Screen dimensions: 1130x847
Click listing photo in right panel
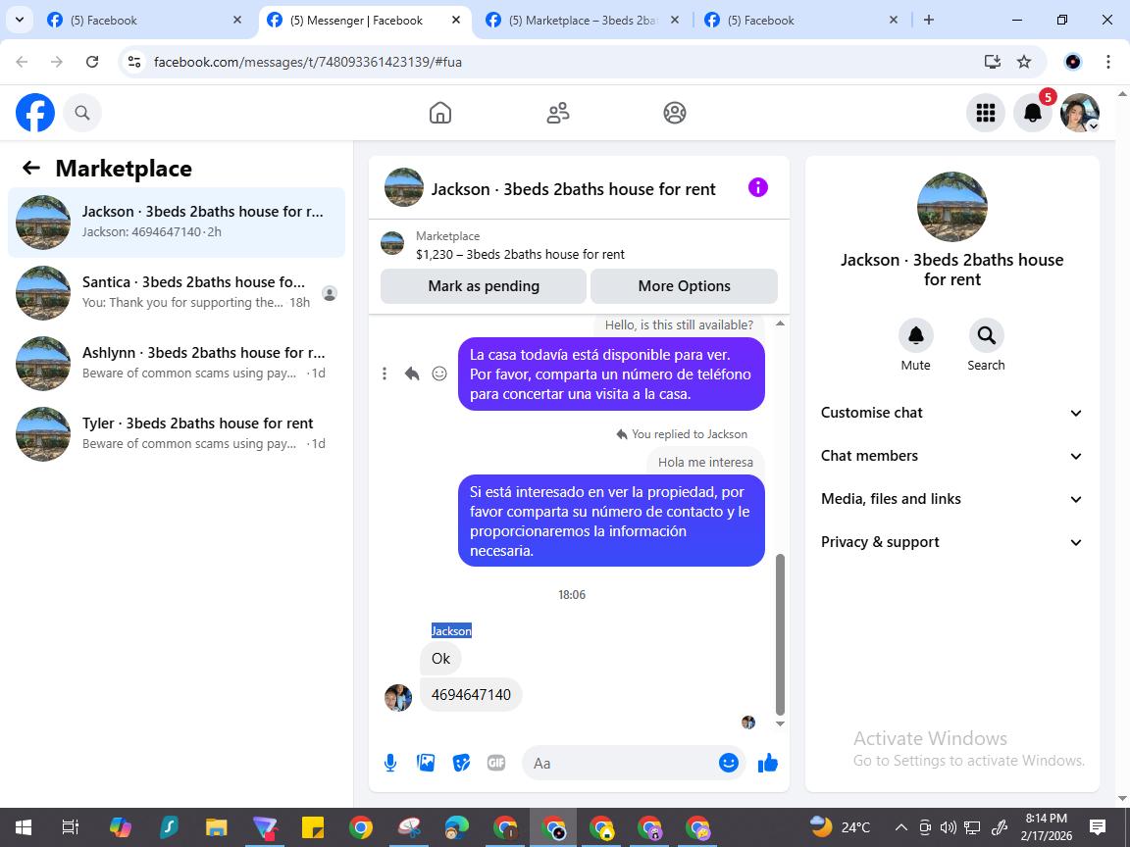952,207
